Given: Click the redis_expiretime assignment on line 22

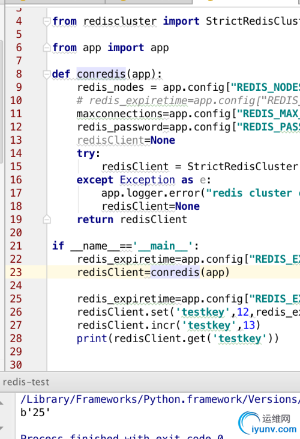Looking at the screenshot, I should point(188,259).
